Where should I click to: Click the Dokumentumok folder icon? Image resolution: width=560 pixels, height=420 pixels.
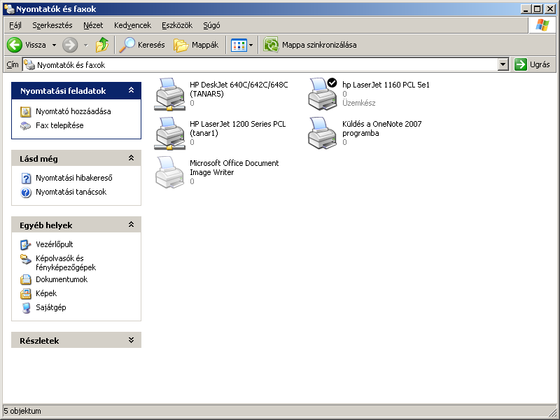tap(25, 279)
